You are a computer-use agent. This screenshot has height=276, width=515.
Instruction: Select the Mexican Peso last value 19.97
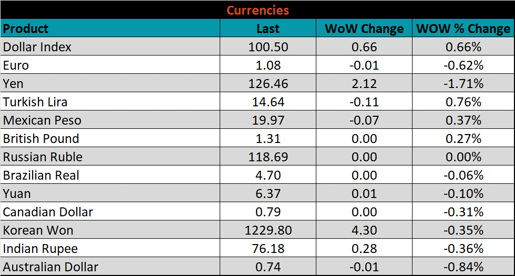(x=268, y=120)
